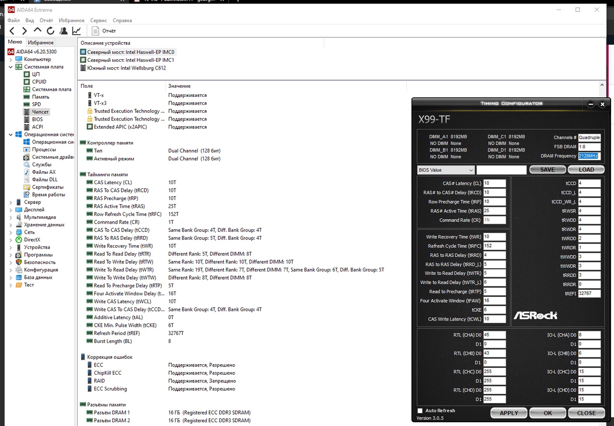Click the Время работы icon in the tree
The image size is (614, 426).
[x=27, y=194]
